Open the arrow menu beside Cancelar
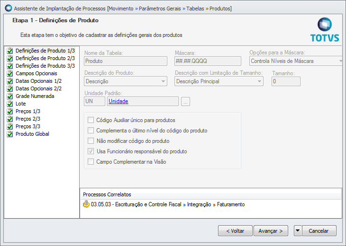Image resolution: width=346 pixels, height=246 pixels. [298, 230]
